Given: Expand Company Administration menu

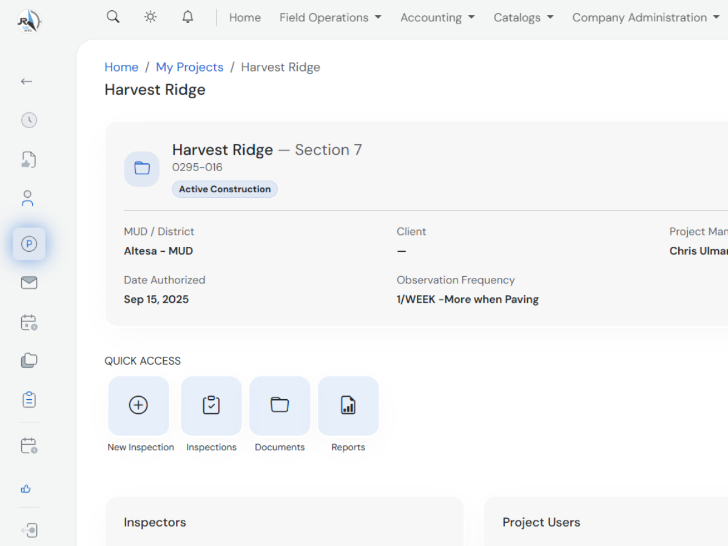Looking at the screenshot, I should click(646, 18).
